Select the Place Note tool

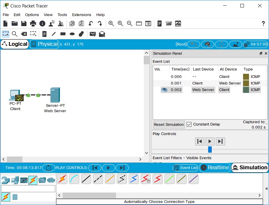click(44, 34)
